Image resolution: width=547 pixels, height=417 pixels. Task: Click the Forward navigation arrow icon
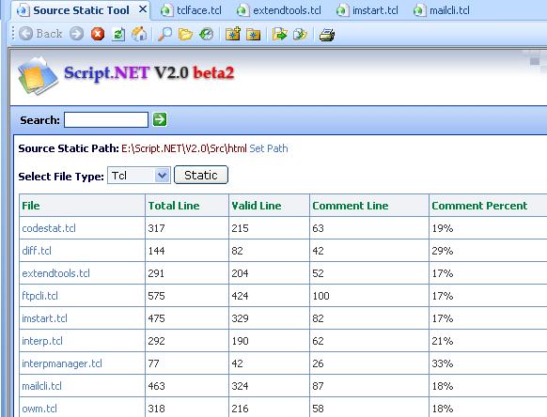click(x=76, y=34)
